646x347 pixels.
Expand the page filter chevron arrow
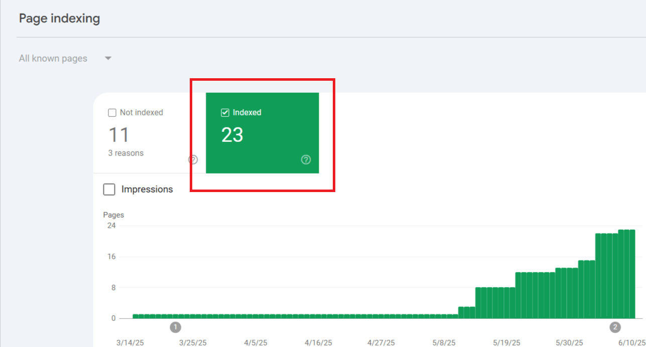(107, 58)
